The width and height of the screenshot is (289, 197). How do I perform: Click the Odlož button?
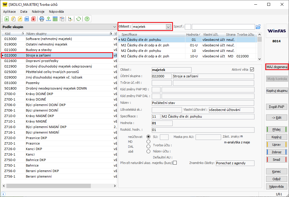pos(277,179)
